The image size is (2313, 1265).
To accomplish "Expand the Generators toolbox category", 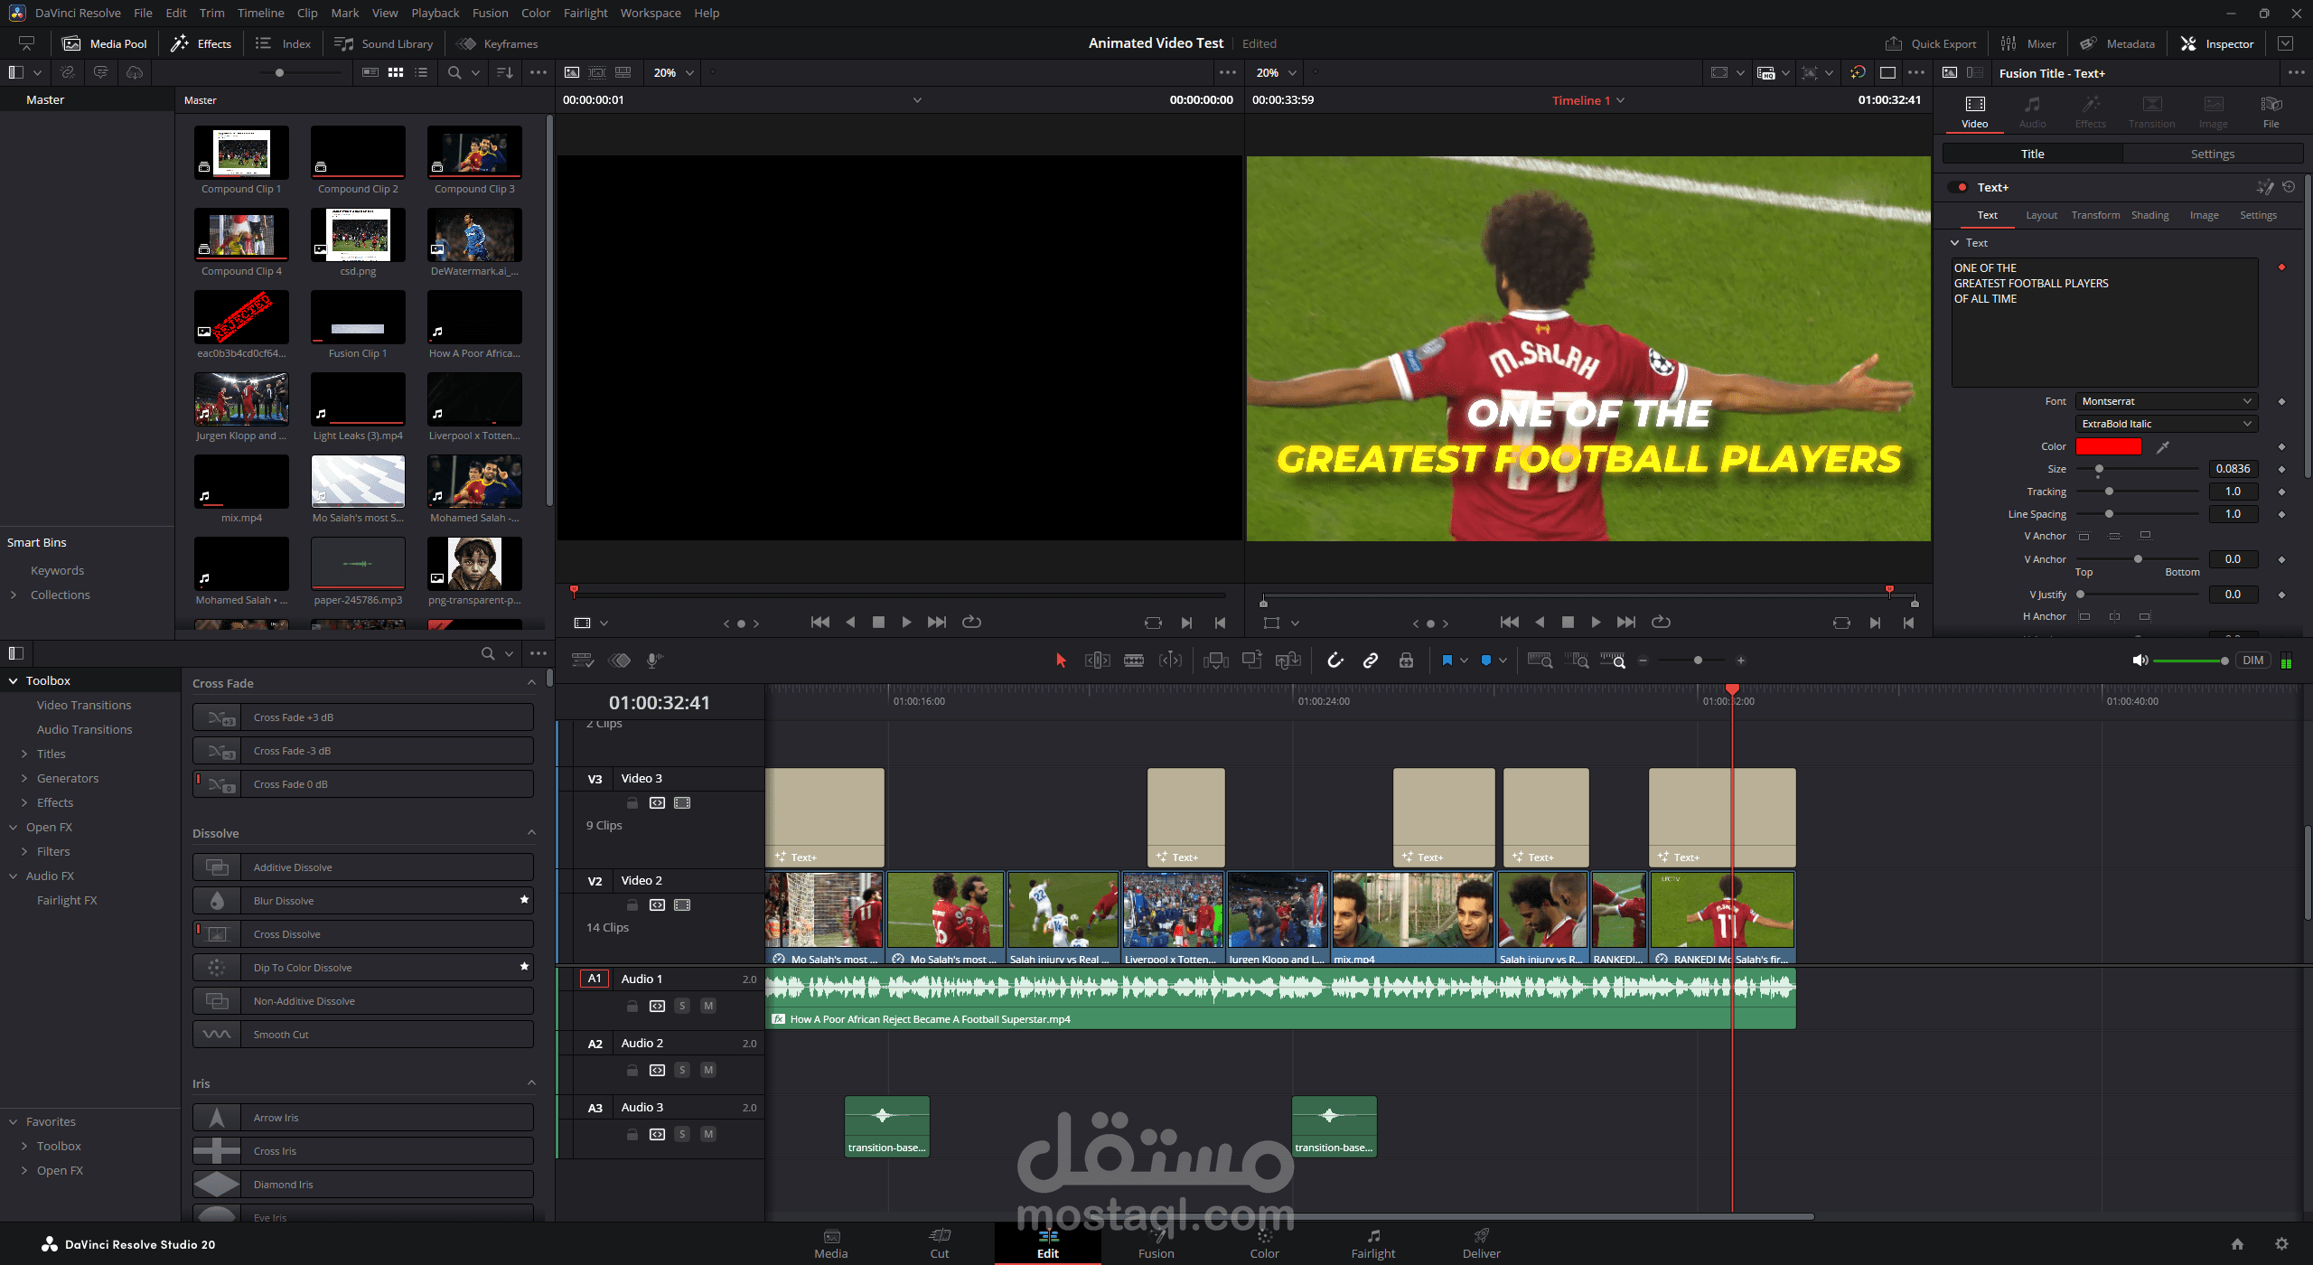I will 24,778.
